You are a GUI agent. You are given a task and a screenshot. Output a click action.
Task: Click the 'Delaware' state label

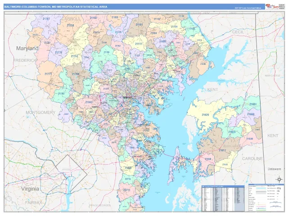click(x=274, y=169)
